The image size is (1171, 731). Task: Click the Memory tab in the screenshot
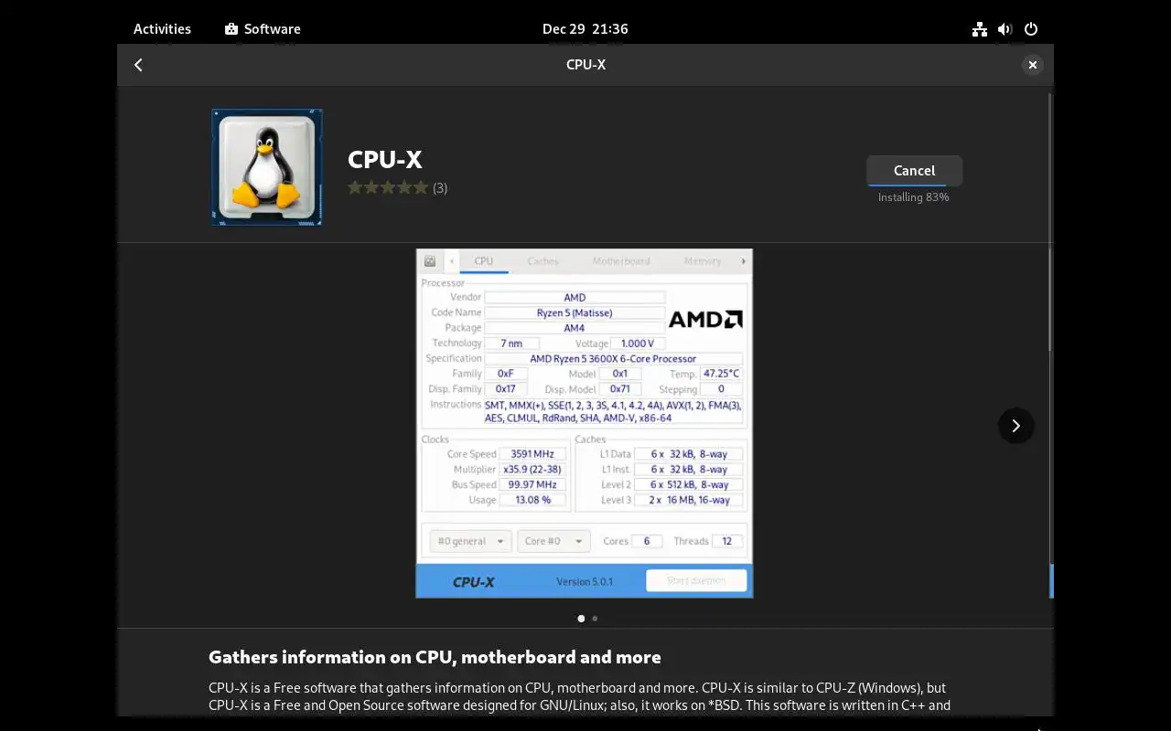[x=703, y=261]
